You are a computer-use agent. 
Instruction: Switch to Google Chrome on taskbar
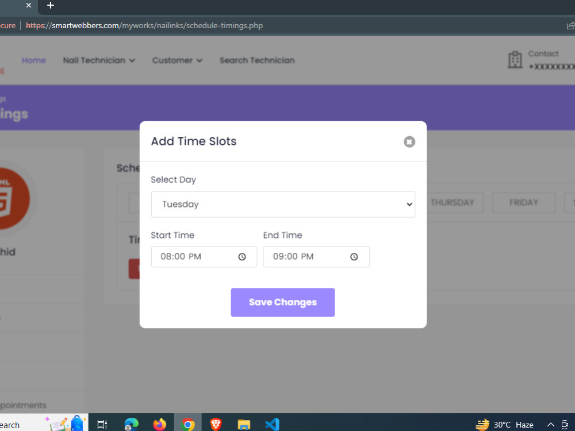click(x=188, y=424)
